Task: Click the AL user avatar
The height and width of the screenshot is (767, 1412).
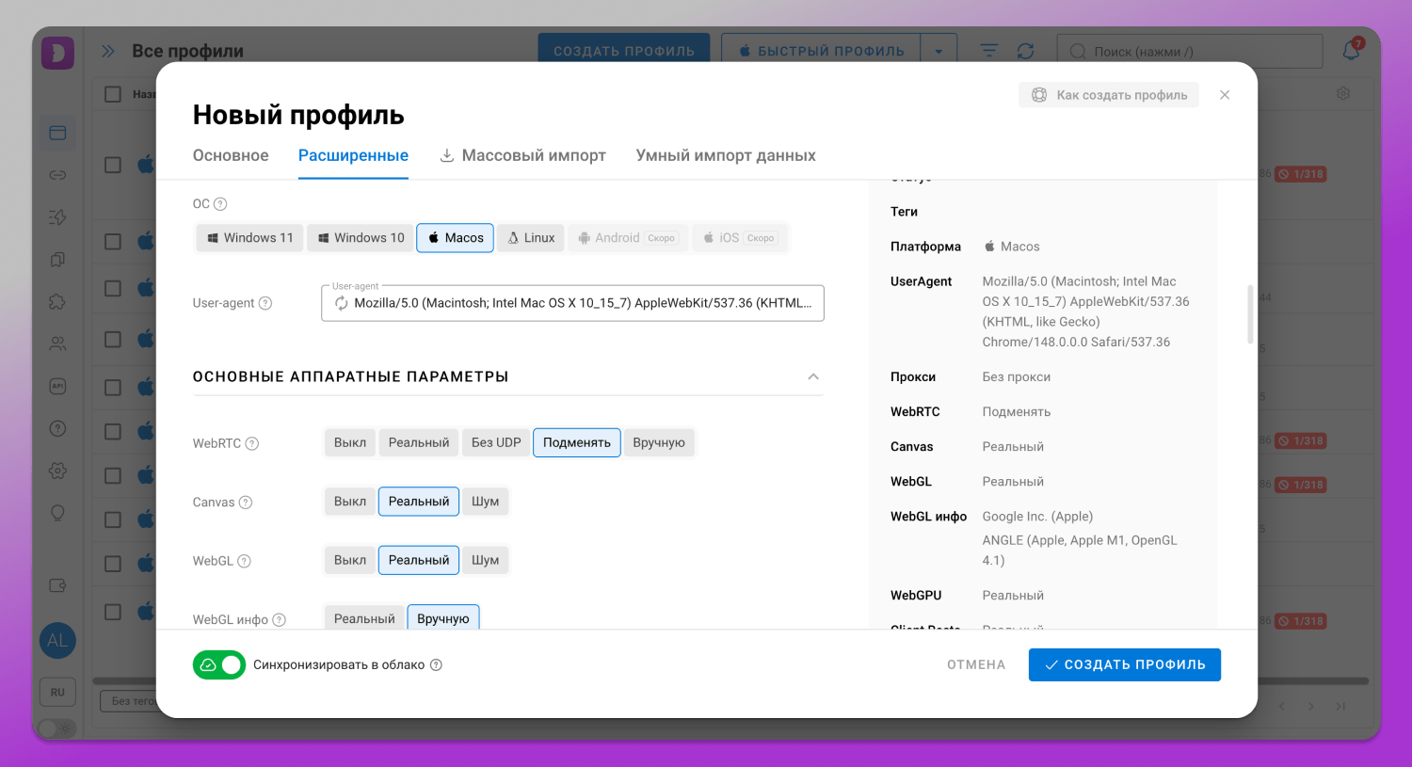Action: point(57,641)
